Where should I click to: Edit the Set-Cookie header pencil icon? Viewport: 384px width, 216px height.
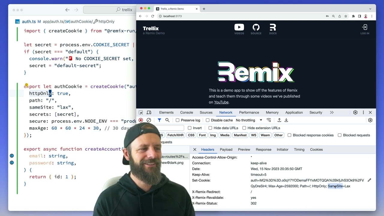[369, 180]
